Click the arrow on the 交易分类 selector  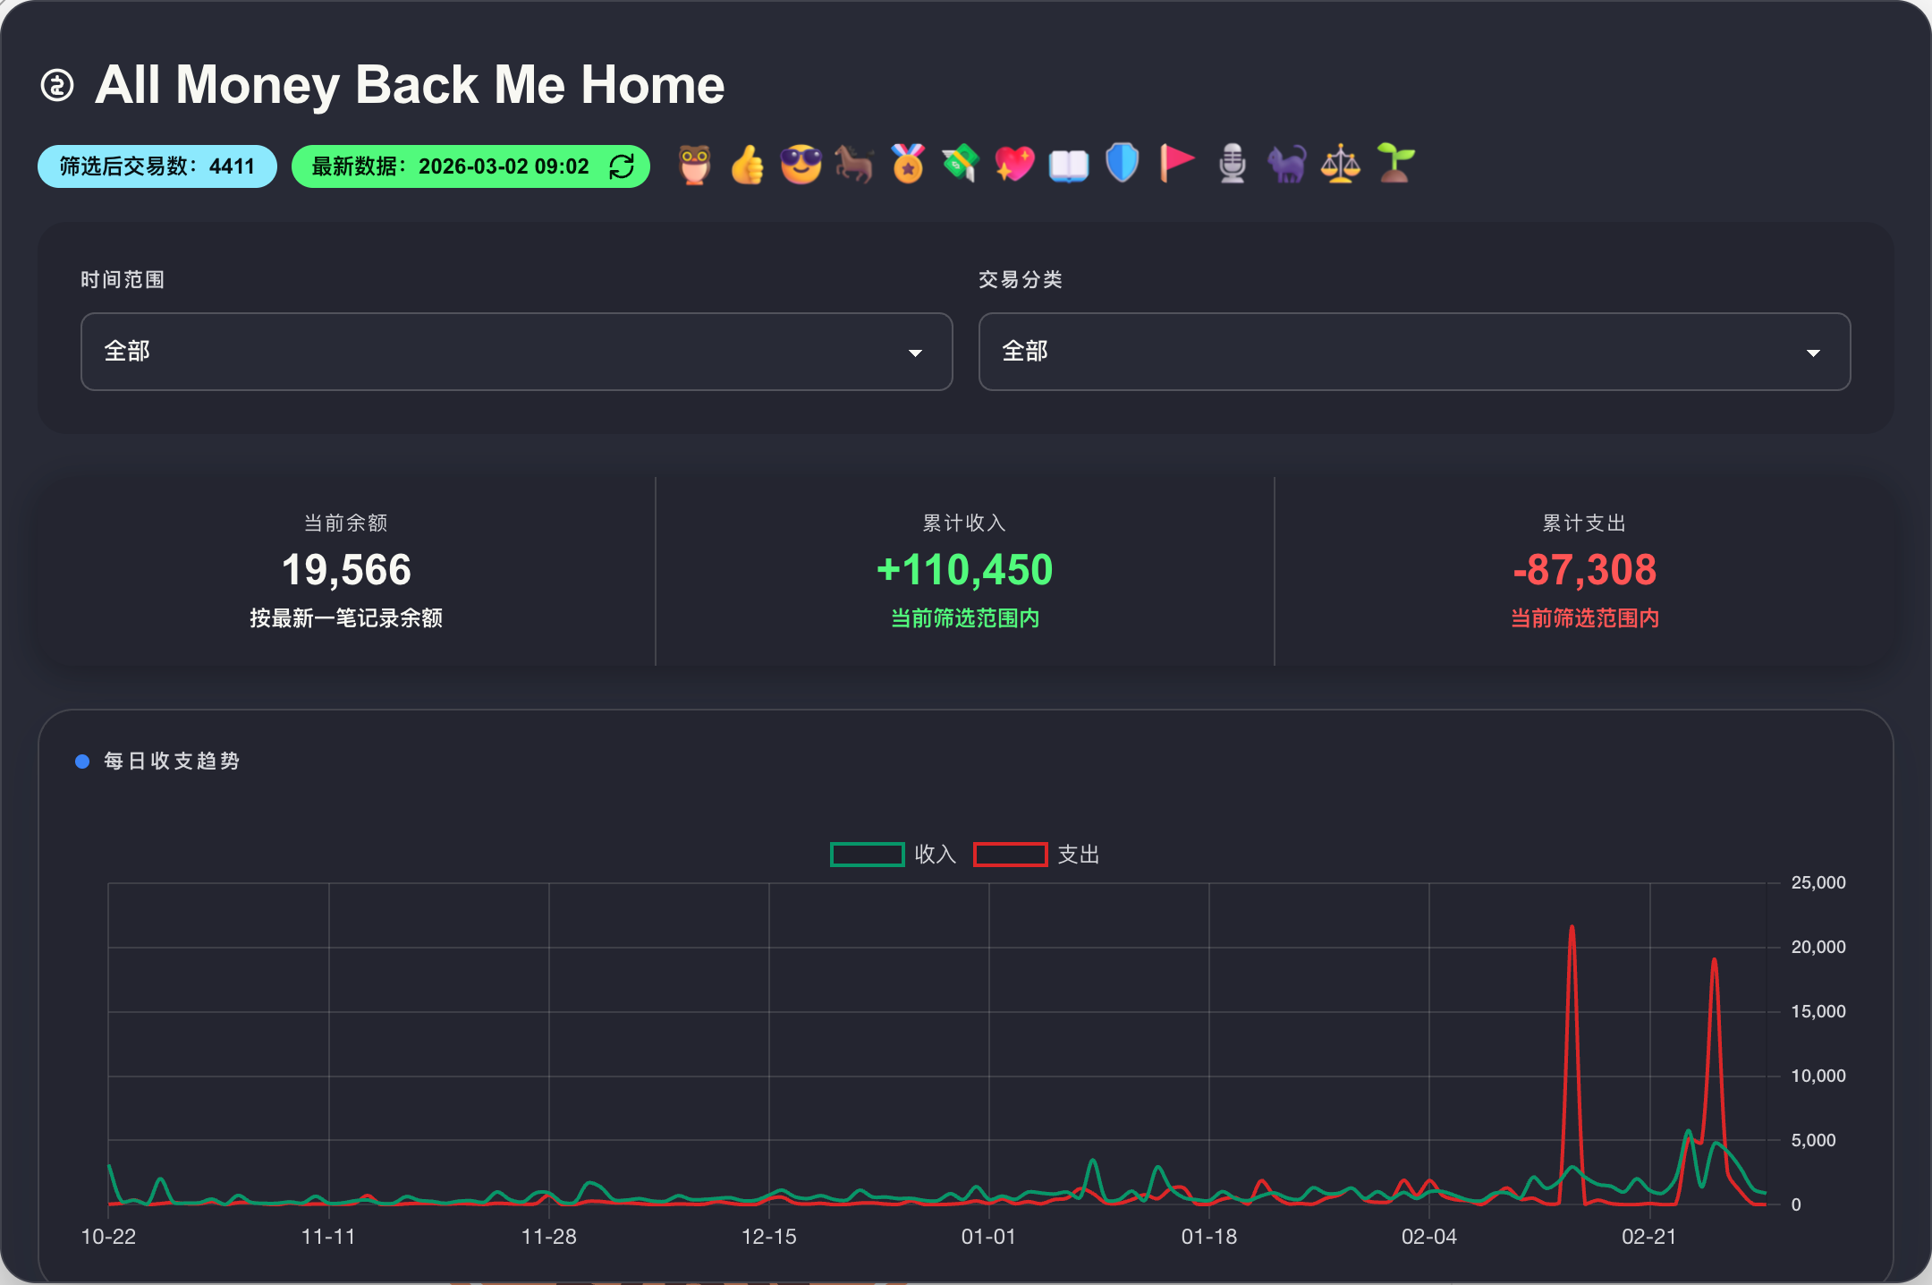[1813, 353]
